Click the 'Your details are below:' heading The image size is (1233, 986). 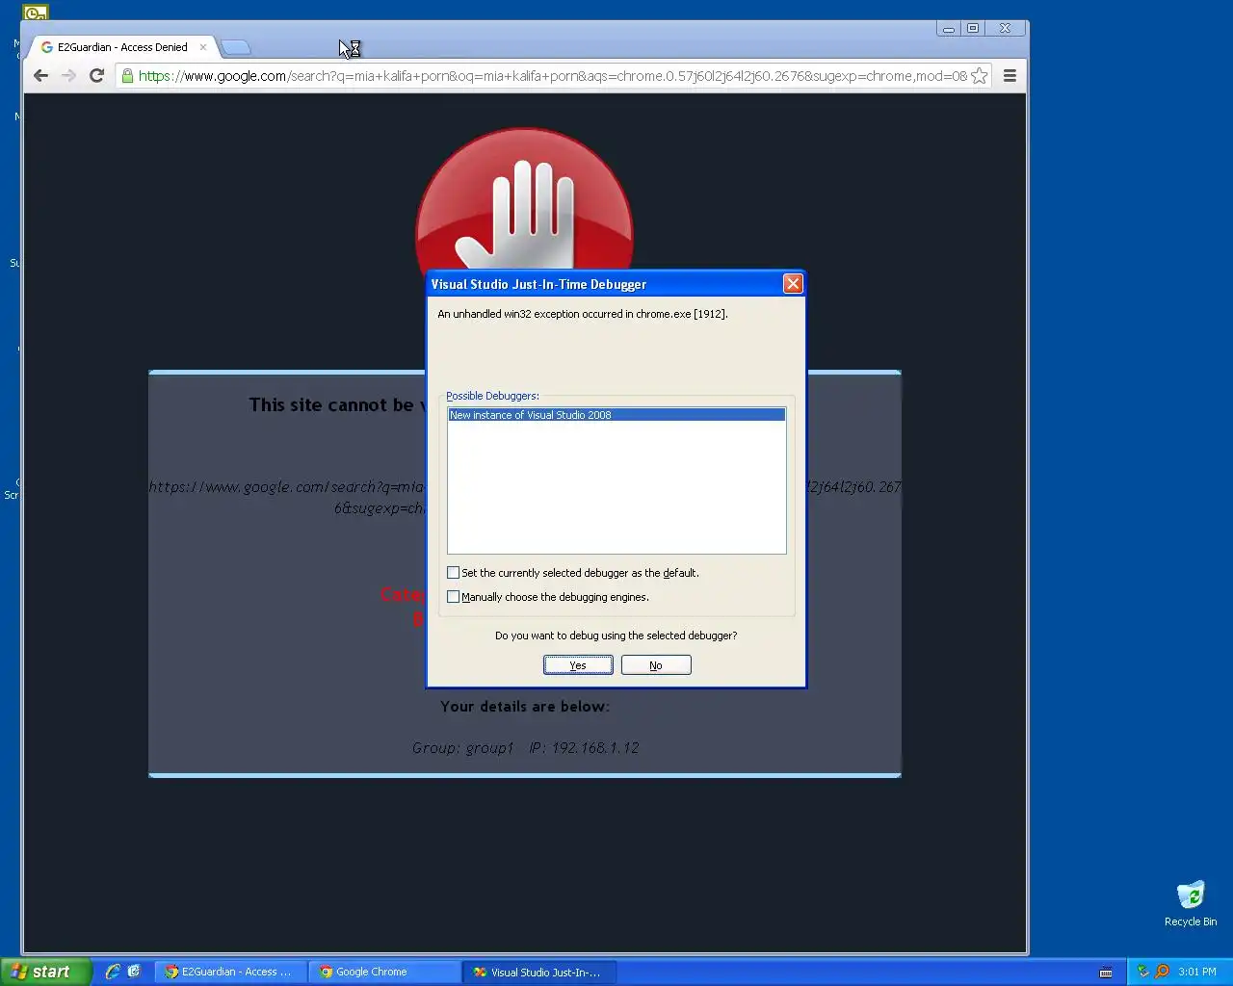click(x=525, y=706)
